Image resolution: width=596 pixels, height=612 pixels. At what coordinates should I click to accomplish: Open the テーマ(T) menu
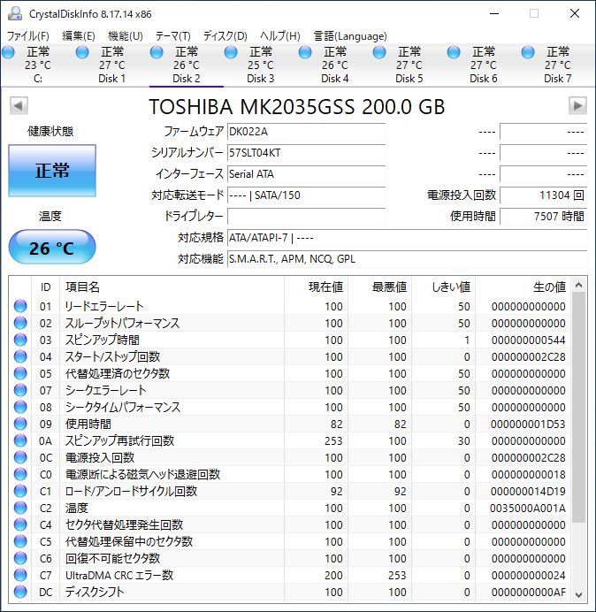tap(172, 36)
